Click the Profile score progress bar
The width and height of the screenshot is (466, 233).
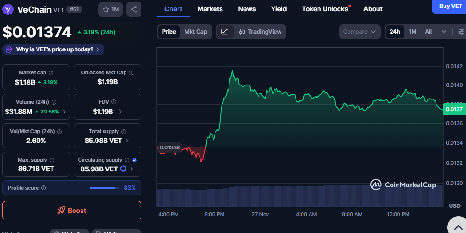[104, 188]
